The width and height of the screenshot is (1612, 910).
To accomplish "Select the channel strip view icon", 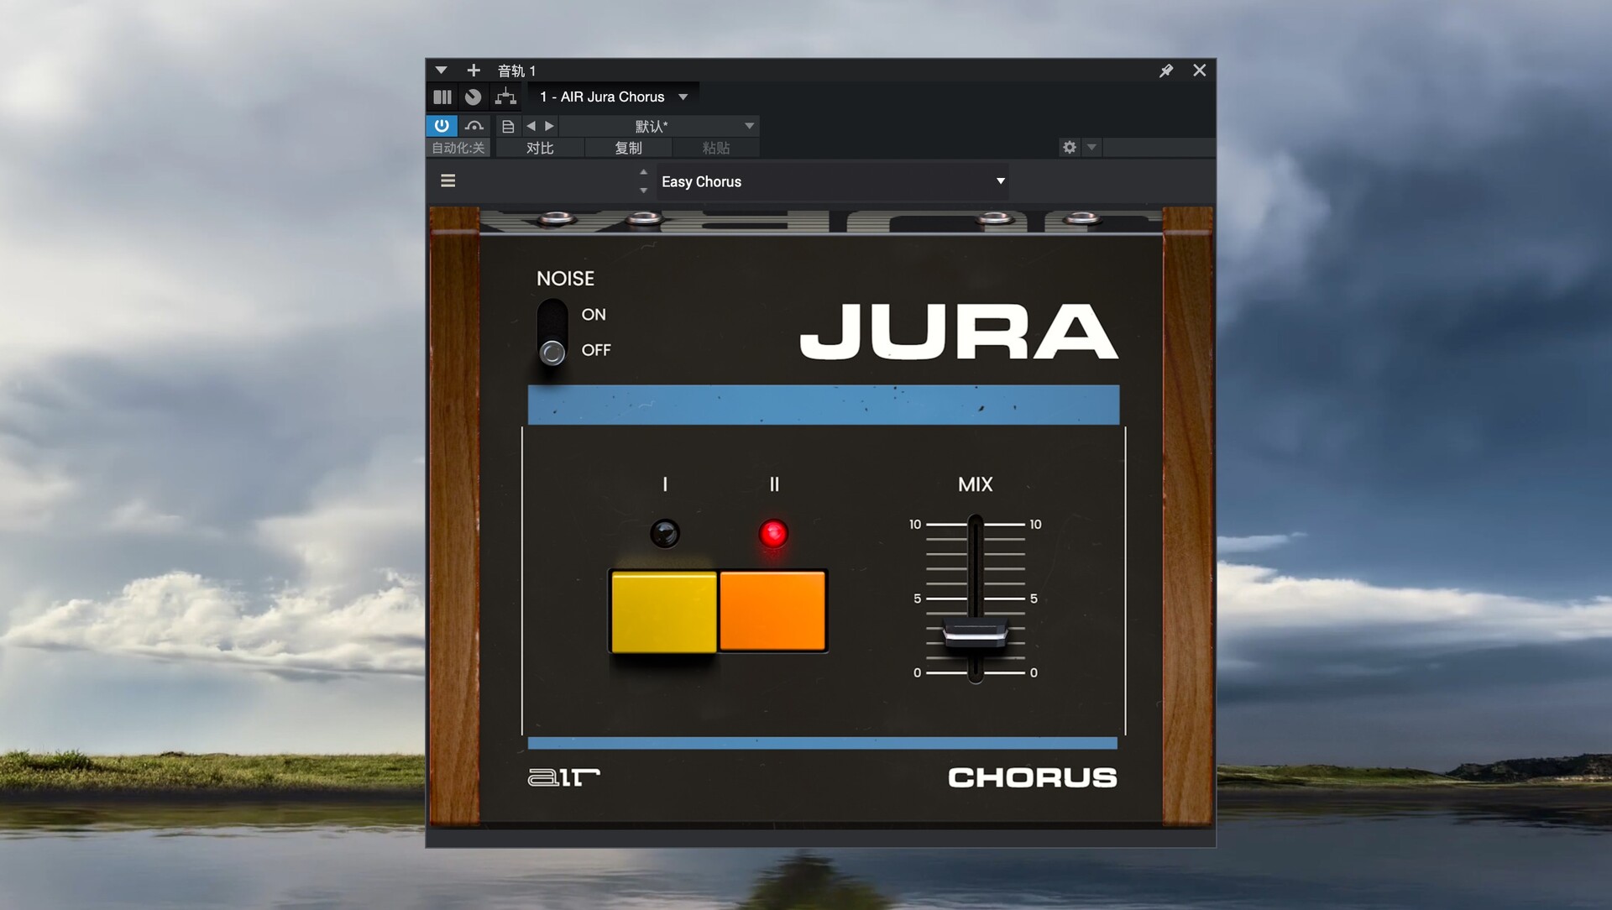I will [x=442, y=97].
